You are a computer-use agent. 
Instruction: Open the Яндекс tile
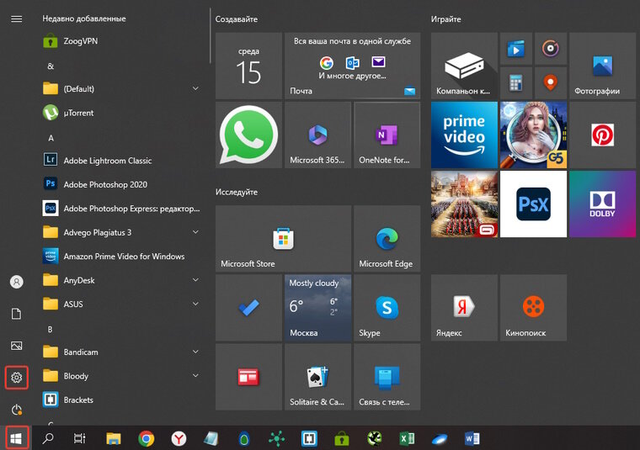(x=464, y=308)
